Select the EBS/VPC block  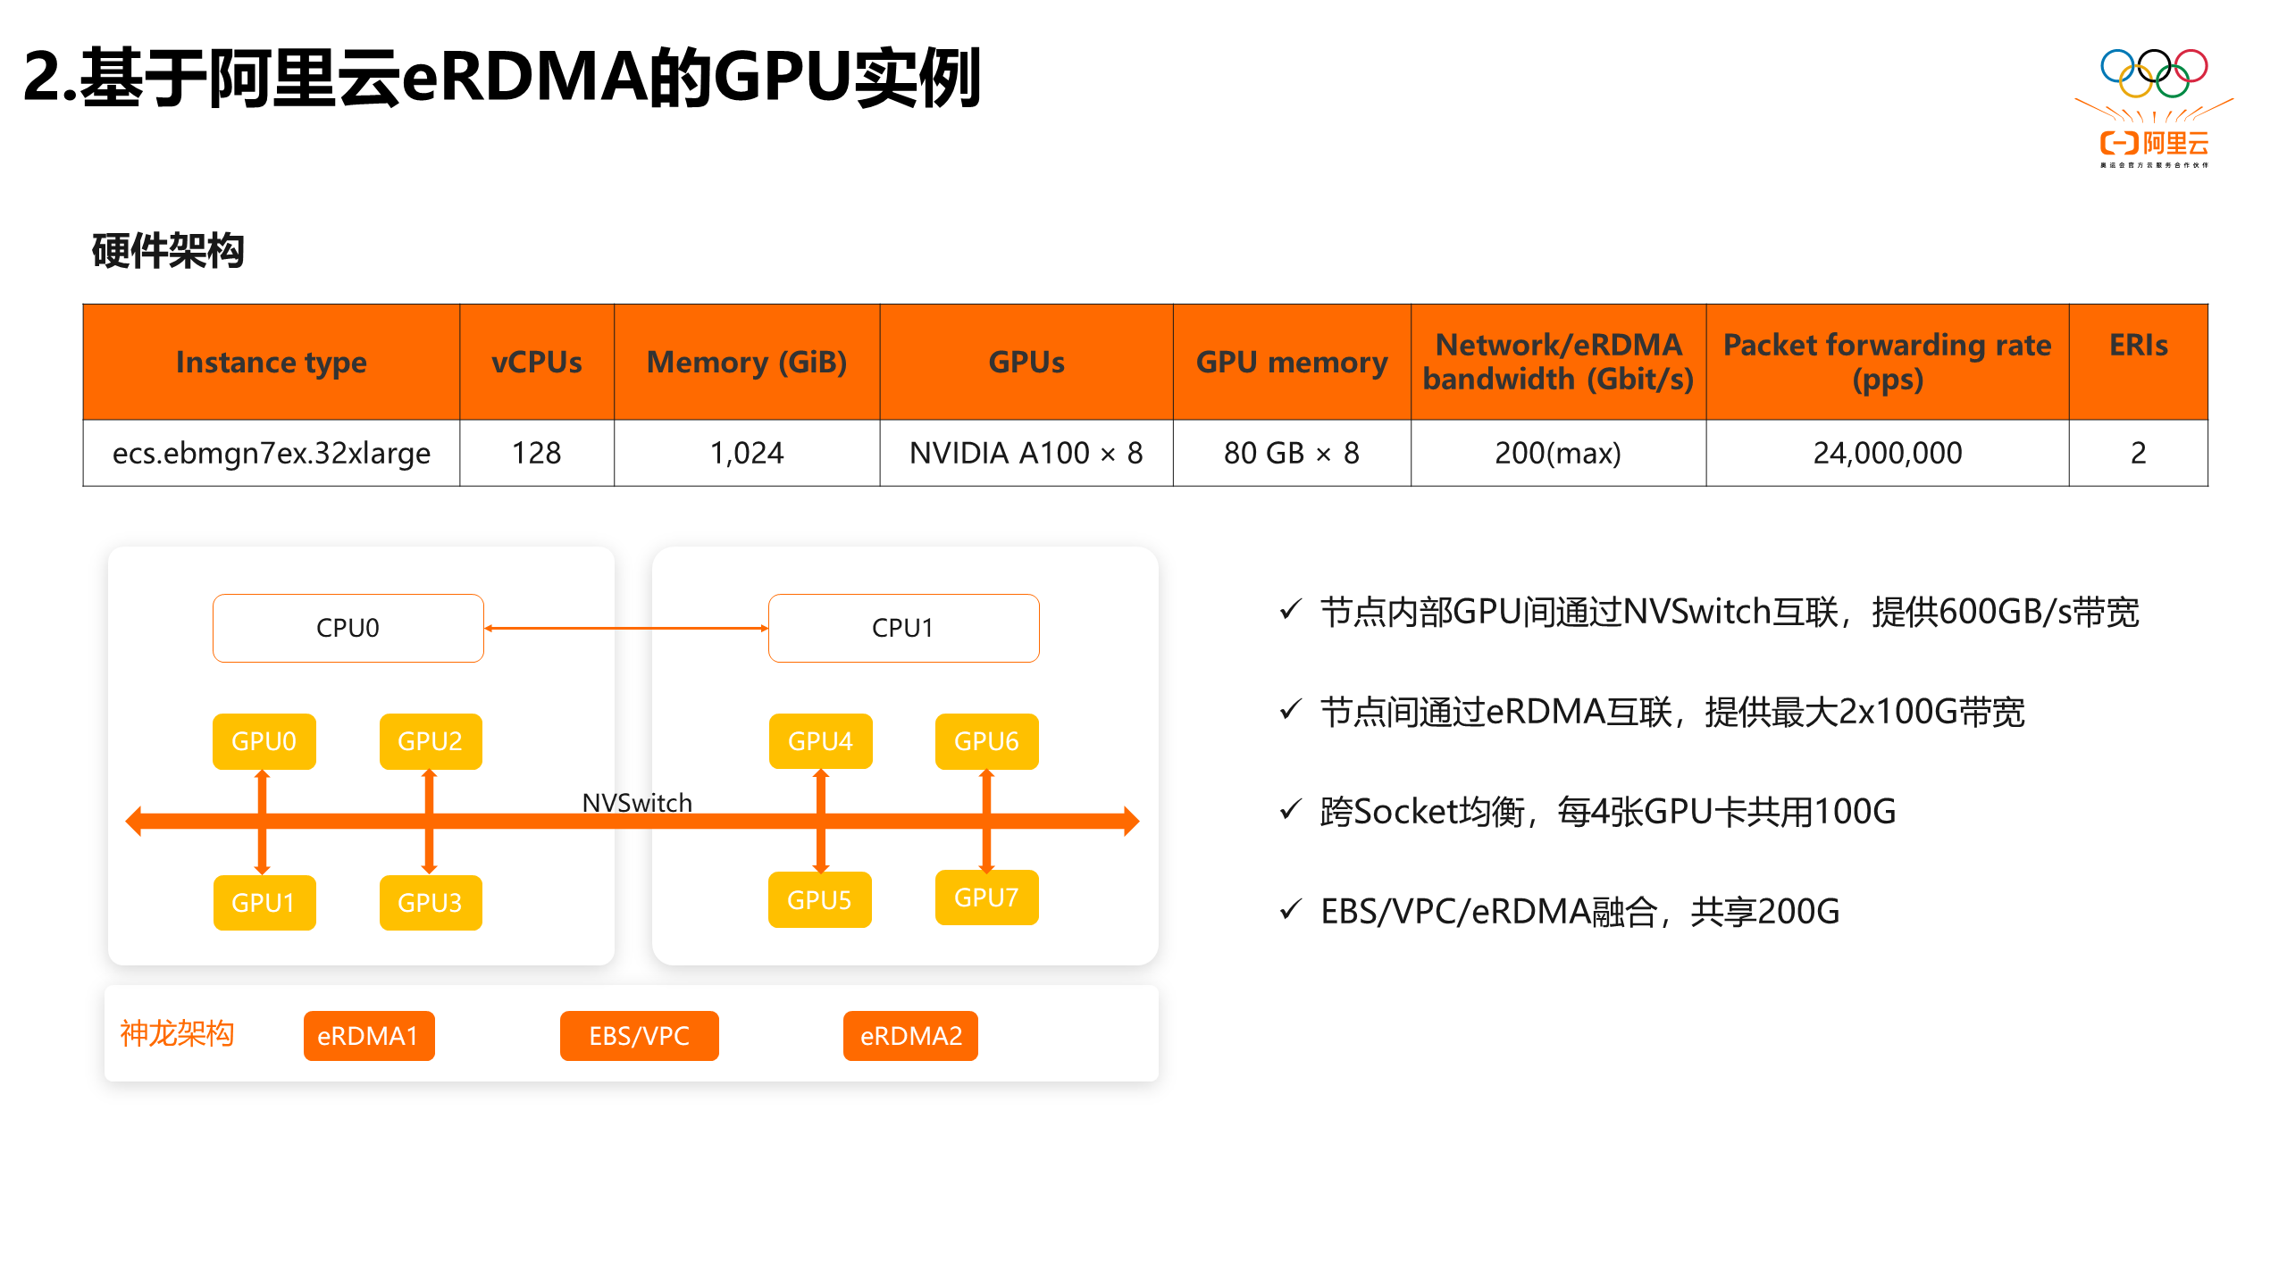coord(639,1036)
